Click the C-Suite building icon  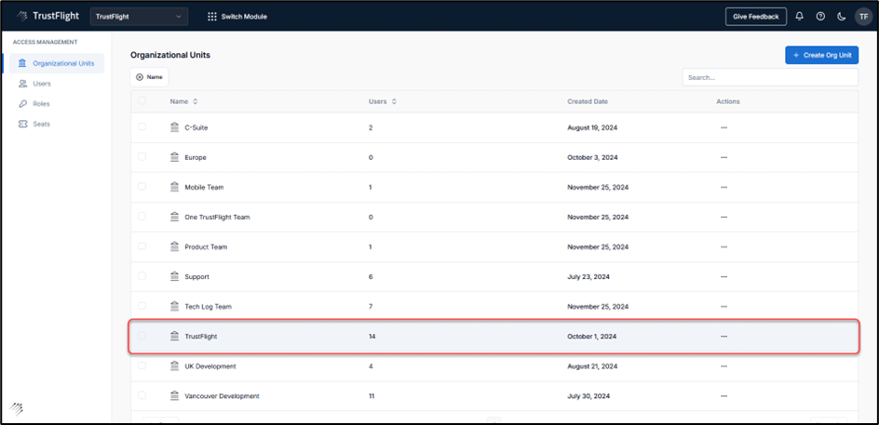174,127
